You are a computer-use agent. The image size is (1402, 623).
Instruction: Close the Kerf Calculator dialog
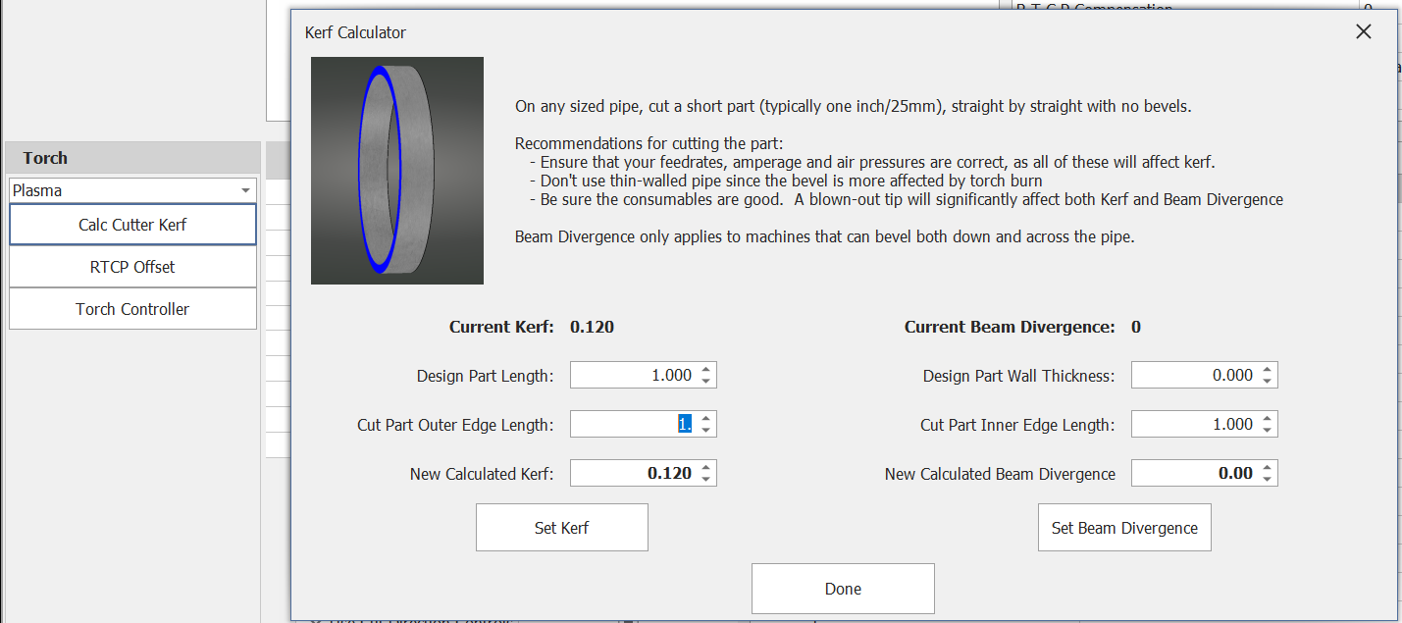point(1363,31)
